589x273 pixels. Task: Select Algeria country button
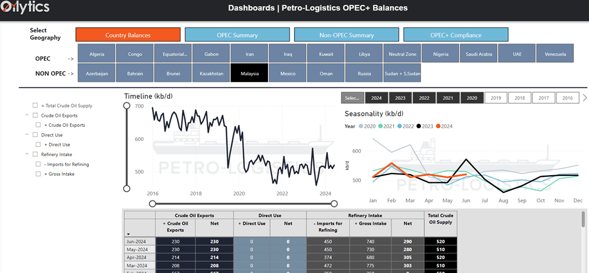(x=97, y=54)
